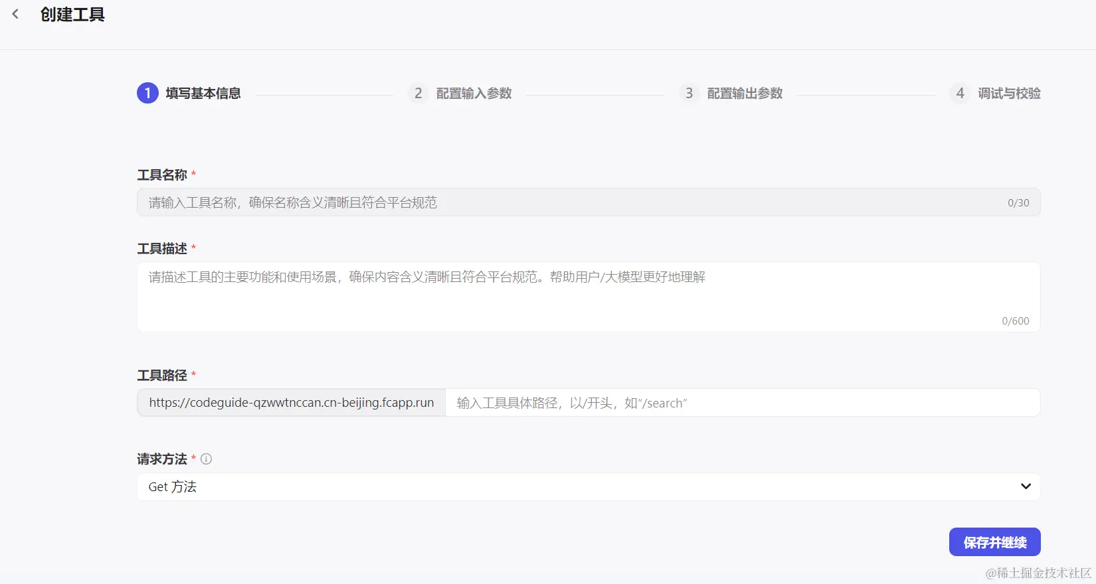Click the 工具名称 label

(x=162, y=175)
